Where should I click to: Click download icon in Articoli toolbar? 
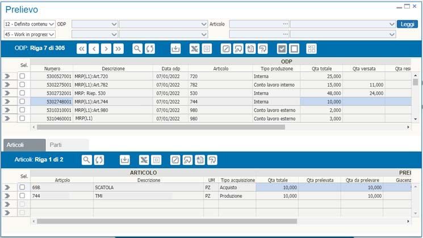[x=125, y=160]
